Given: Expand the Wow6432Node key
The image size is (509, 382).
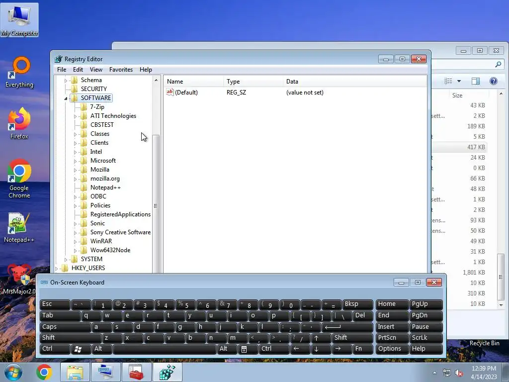Looking at the screenshot, I should coord(75,251).
